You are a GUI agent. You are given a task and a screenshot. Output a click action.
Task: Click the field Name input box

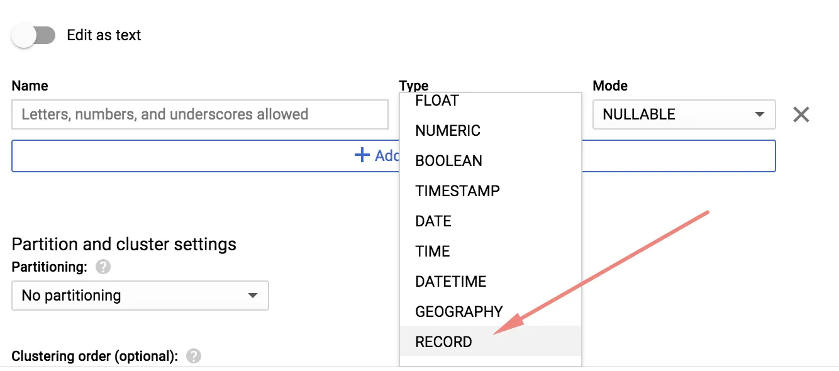pos(200,114)
